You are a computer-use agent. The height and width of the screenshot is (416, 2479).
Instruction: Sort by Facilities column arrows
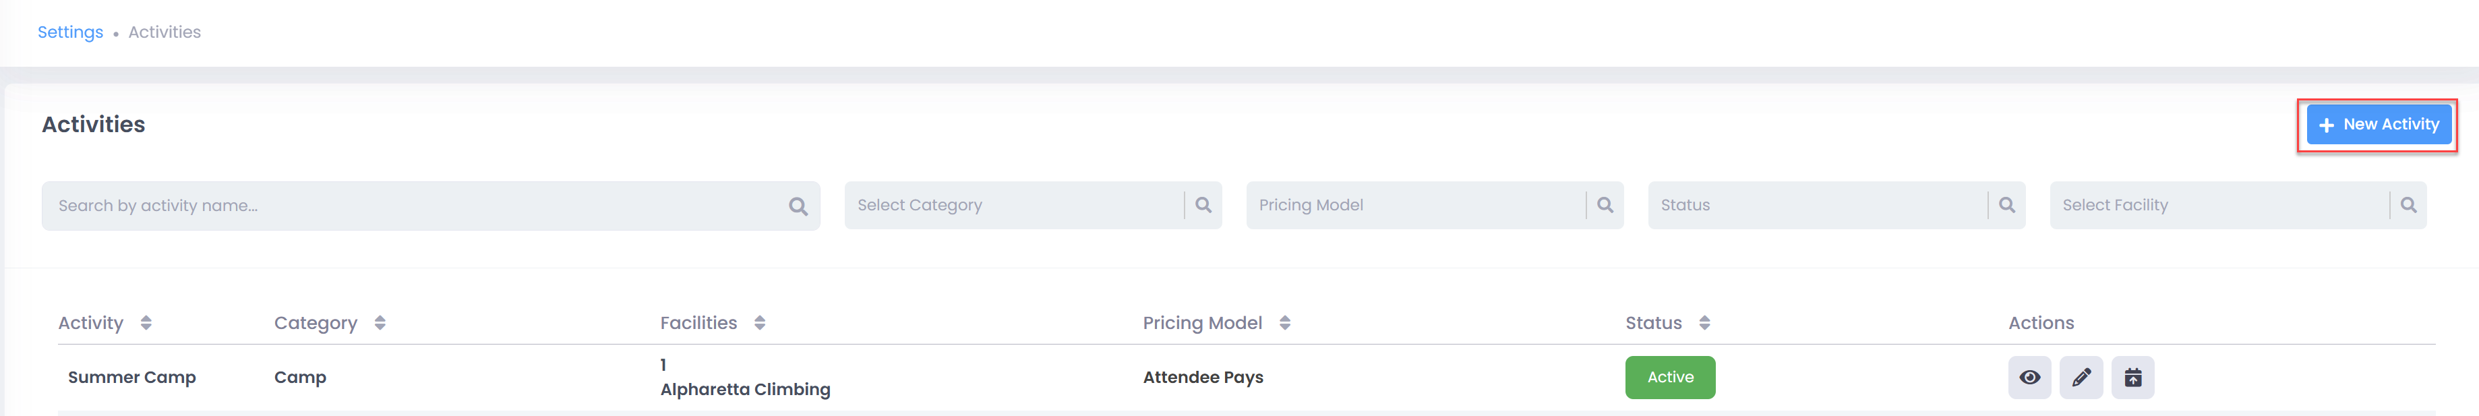pos(759,322)
